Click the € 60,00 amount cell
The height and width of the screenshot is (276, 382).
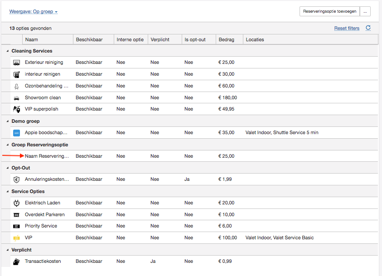[226, 86]
